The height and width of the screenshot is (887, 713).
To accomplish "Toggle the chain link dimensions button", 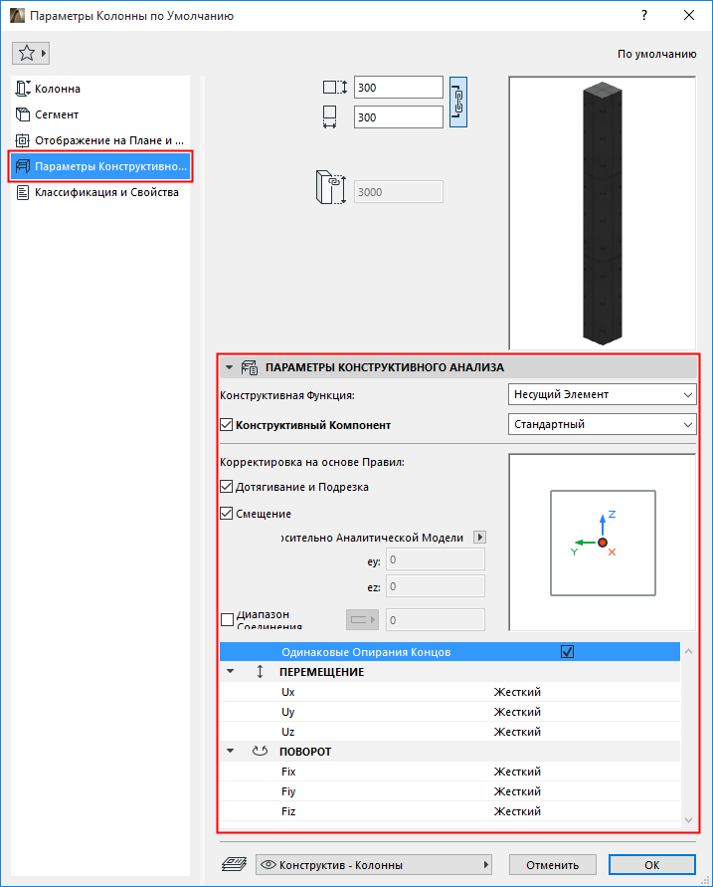I will (x=458, y=103).
